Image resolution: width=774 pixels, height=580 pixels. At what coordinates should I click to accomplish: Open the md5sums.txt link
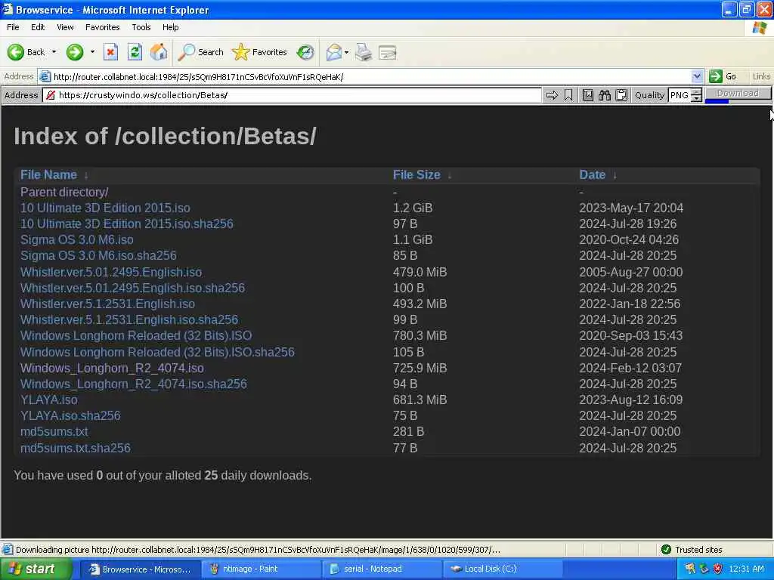tap(54, 431)
